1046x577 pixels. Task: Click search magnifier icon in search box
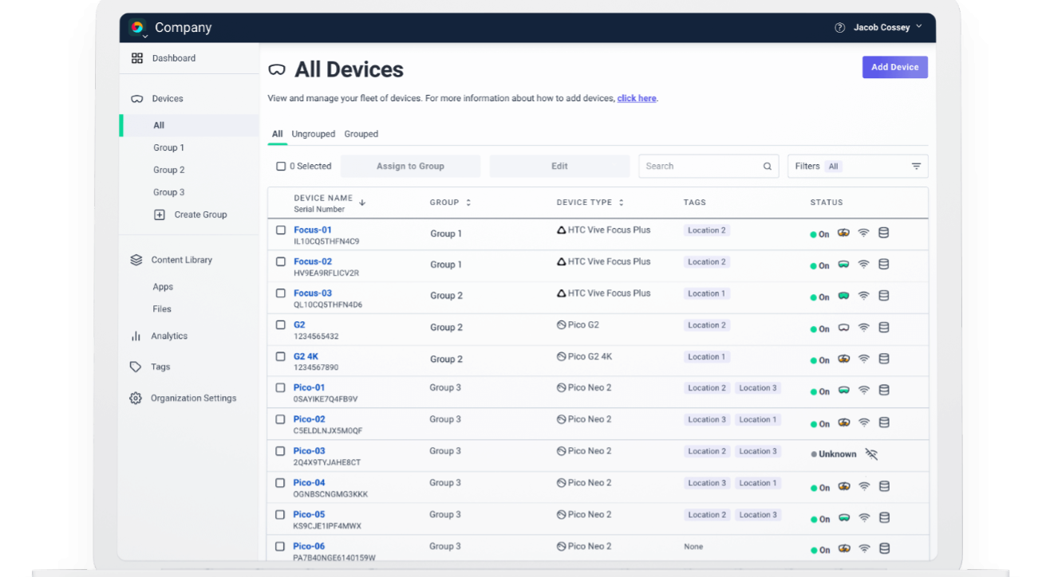coord(767,167)
